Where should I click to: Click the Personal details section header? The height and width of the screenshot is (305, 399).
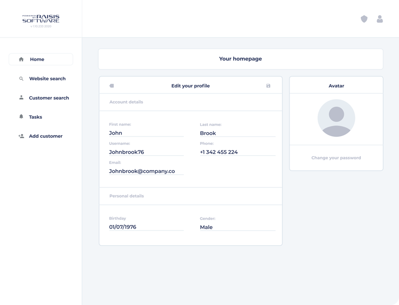point(127,196)
